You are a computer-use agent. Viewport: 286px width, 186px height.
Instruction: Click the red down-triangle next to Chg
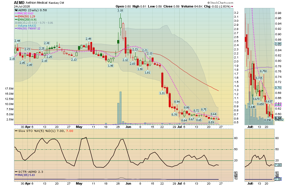[232, 7]
